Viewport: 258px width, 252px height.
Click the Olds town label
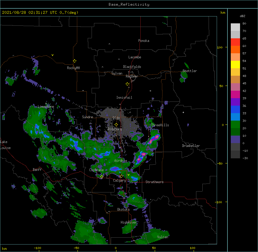tap(116, 118)
